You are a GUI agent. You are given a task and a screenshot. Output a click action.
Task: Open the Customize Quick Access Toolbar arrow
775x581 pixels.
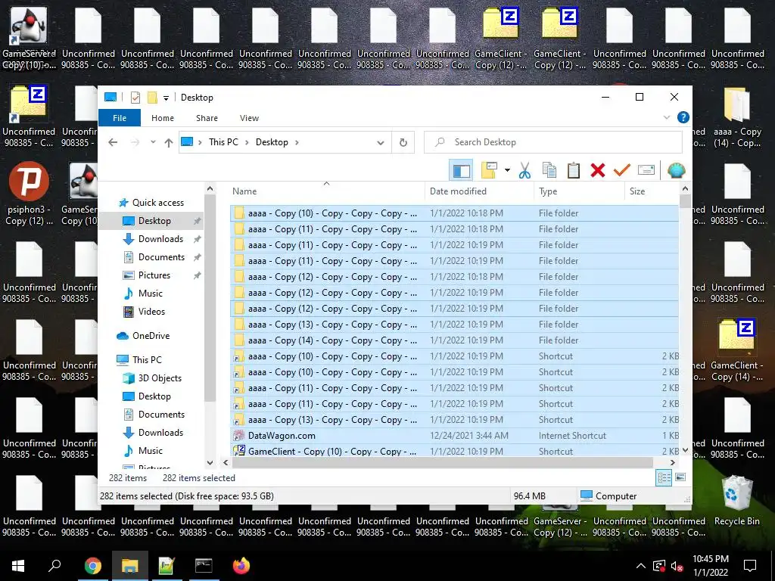(166, 98)
